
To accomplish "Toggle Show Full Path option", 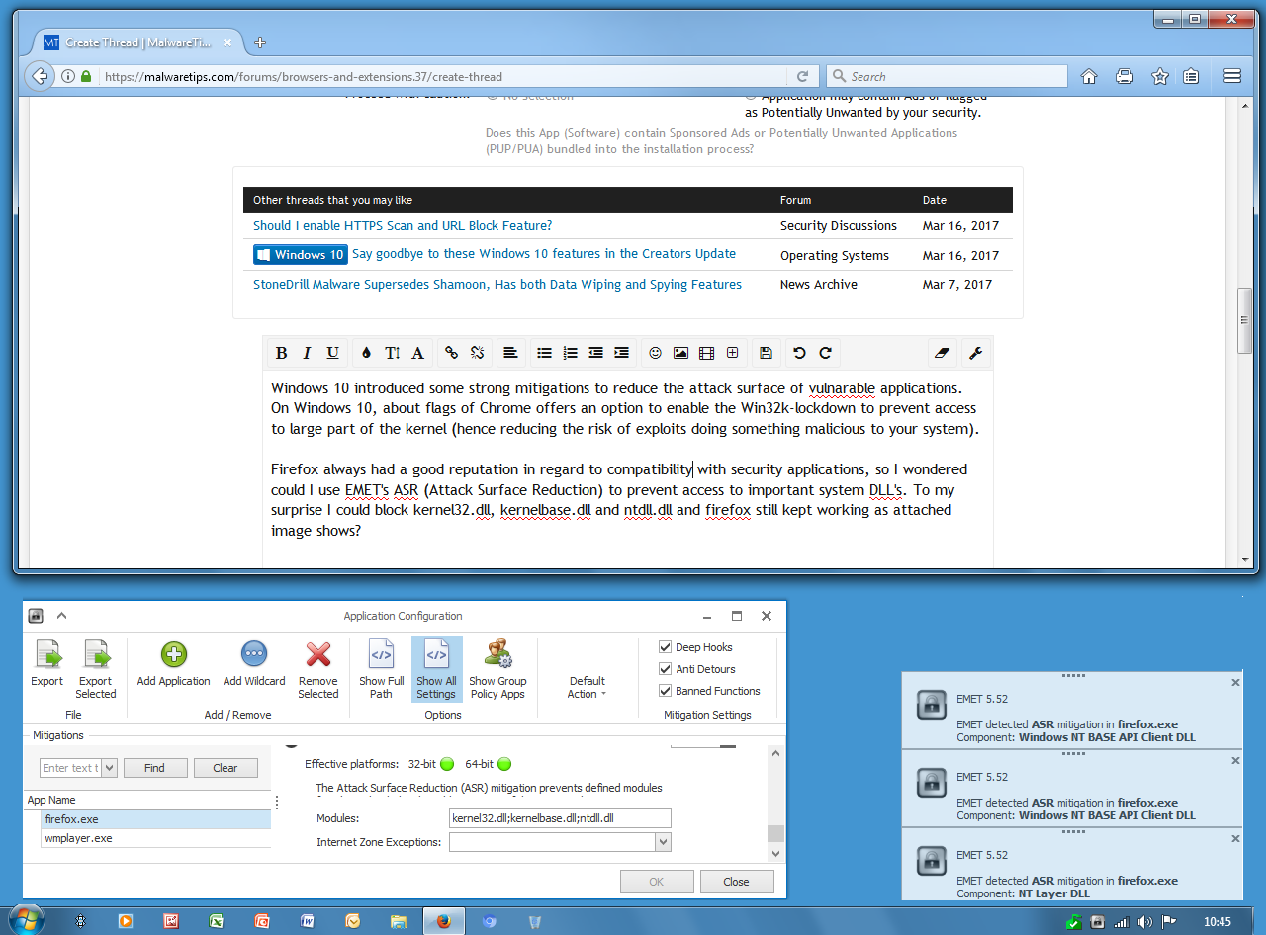I will tap(382, 669).
